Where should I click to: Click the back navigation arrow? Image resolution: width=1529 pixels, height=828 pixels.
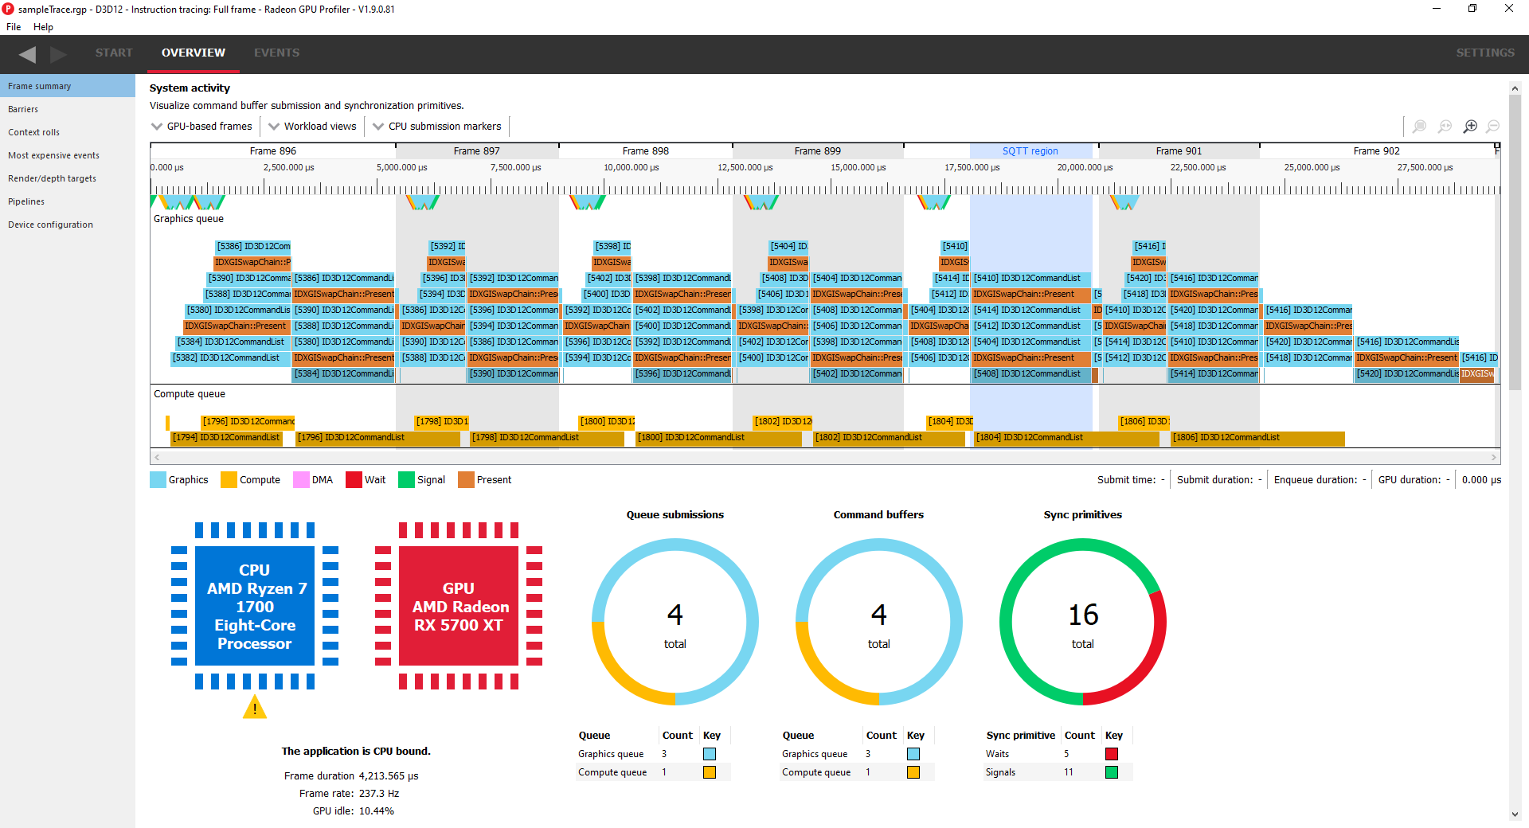[28, 54]
